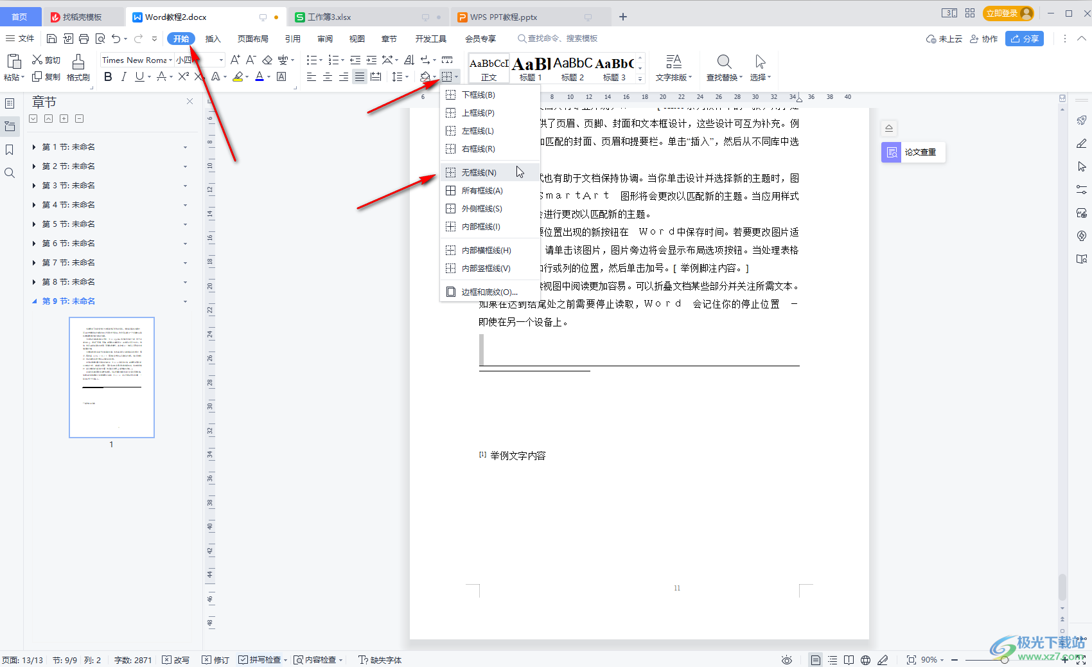Collapse 第 9 节 in chapter tree
Screen dimensions: 1092x667
click(x=34, y=301)
